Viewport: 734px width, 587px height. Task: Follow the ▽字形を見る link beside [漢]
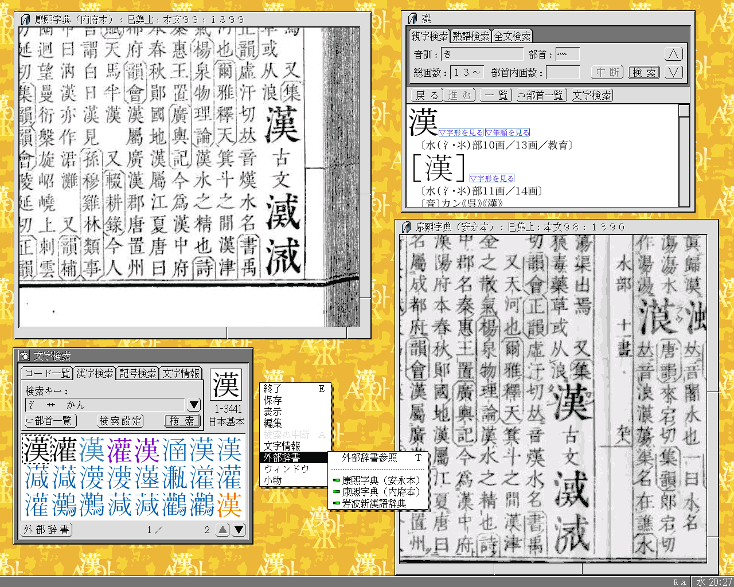[492, 178]
